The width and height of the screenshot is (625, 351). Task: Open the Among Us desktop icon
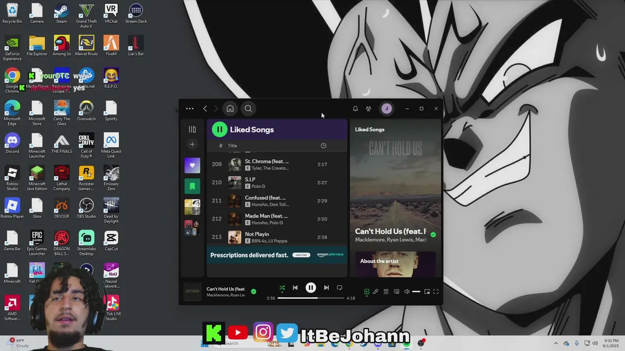click(62, 46)
